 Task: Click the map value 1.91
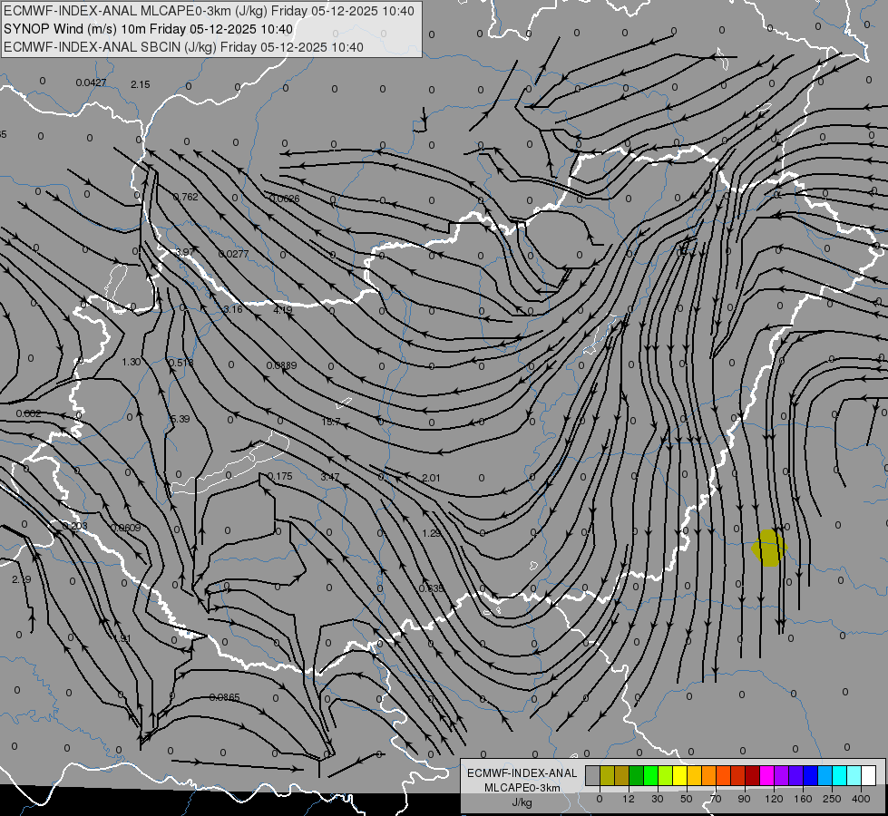click(122, 638)
